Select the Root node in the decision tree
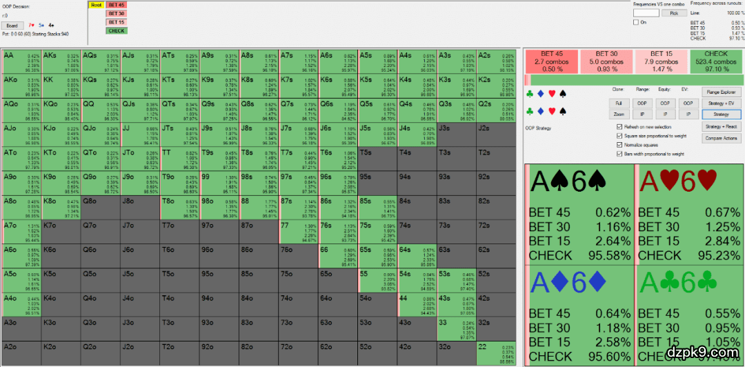This screenshot has width=745, height=367. coord(97,5)
